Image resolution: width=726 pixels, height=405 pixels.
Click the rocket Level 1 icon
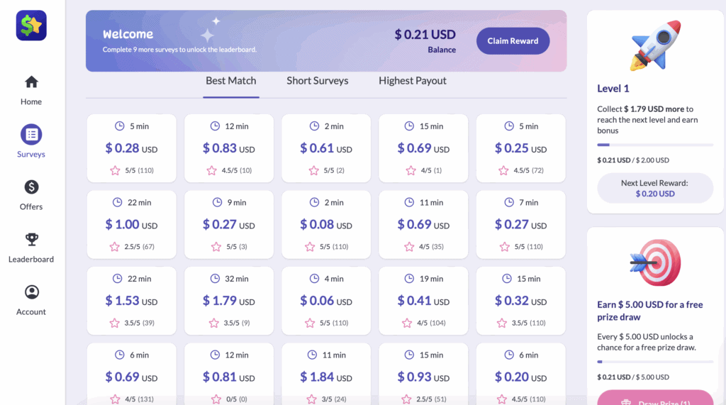pos(655,45)
